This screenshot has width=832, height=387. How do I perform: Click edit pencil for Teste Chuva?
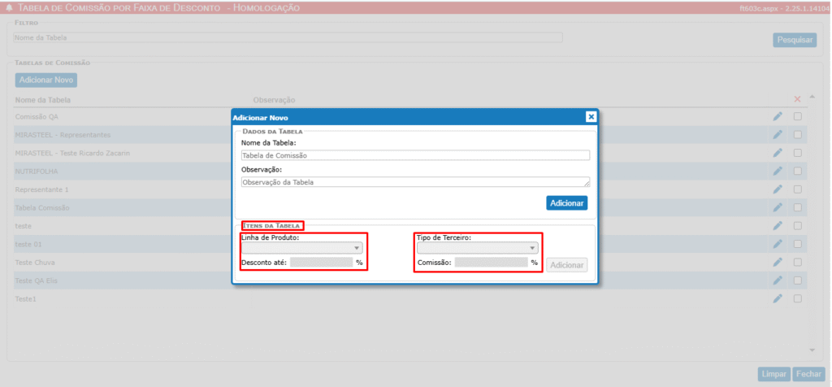click(777, 263)
